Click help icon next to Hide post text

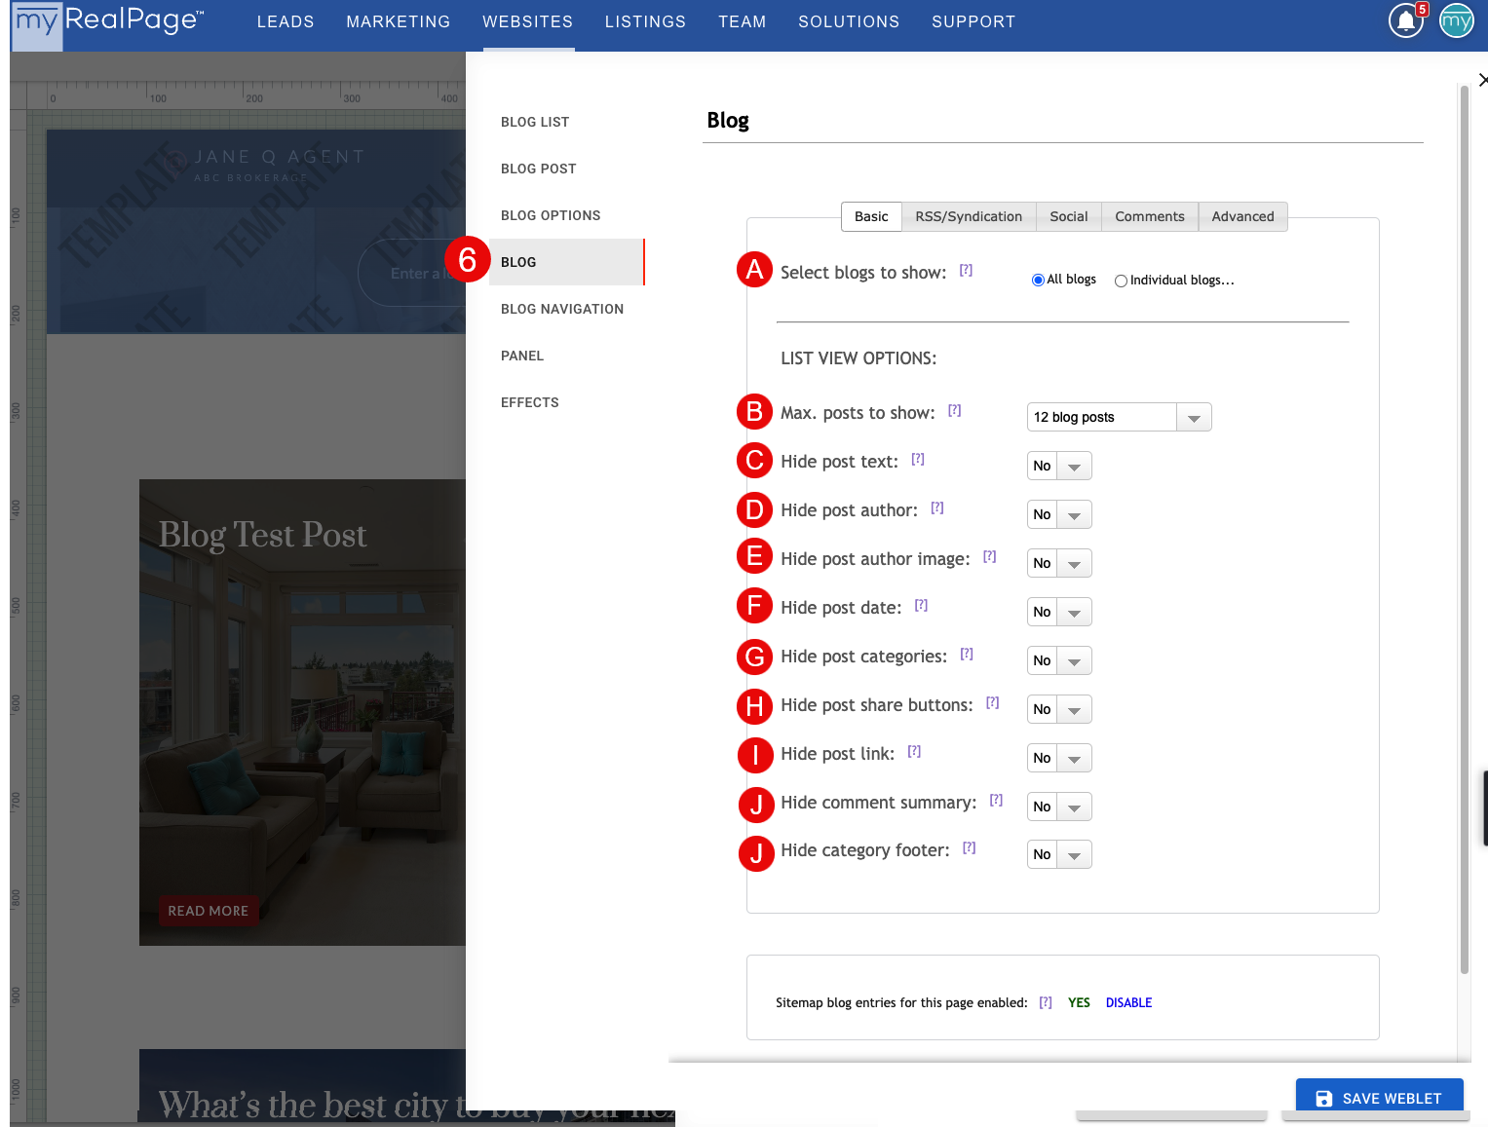coord(918,460)
